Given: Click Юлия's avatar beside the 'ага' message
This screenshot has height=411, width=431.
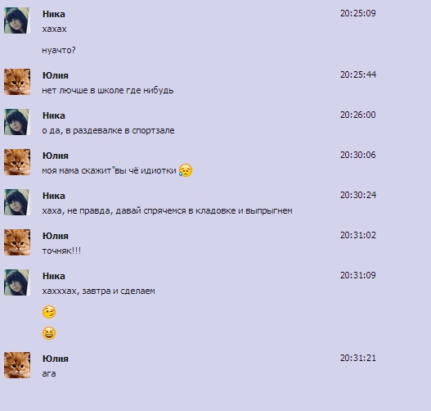Looking at the screenshot, I should [17, 365].
